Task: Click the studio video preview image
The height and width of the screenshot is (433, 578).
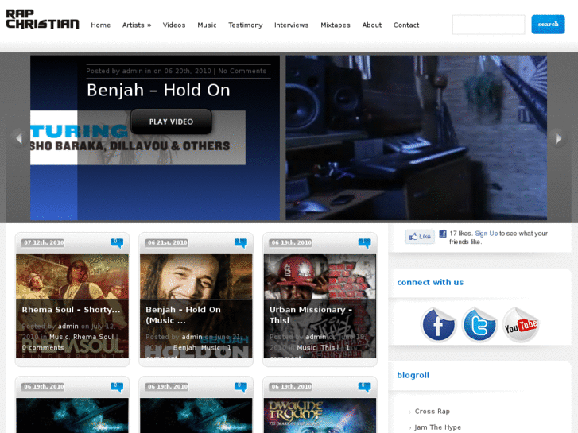Action: [416, 137]
